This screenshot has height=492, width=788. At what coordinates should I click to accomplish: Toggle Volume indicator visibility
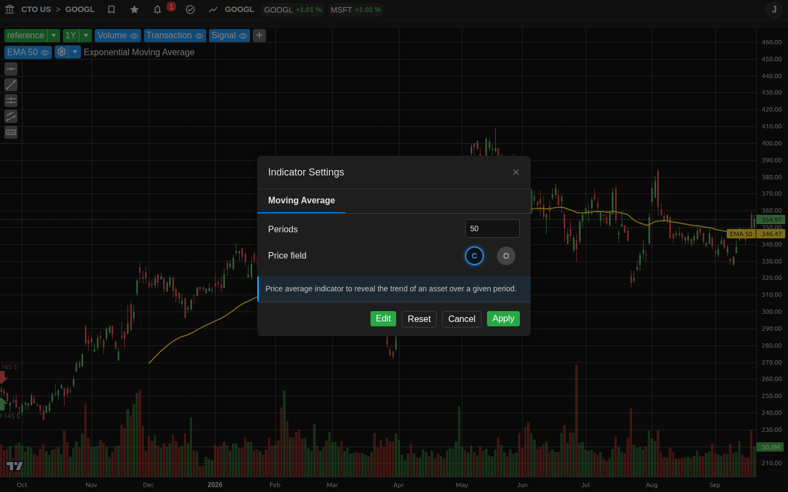134,36
